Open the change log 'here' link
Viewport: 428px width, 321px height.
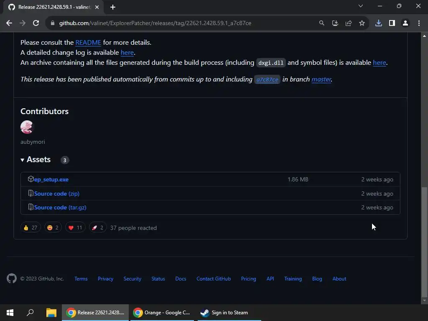(x=127, y=52)
